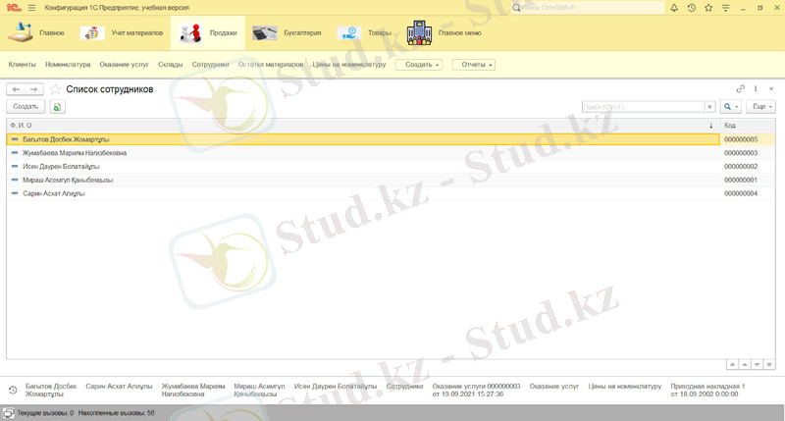785x421 pixels.
Task: Add Список сотрудников to favorites star
Action: (x=56, y=89)
